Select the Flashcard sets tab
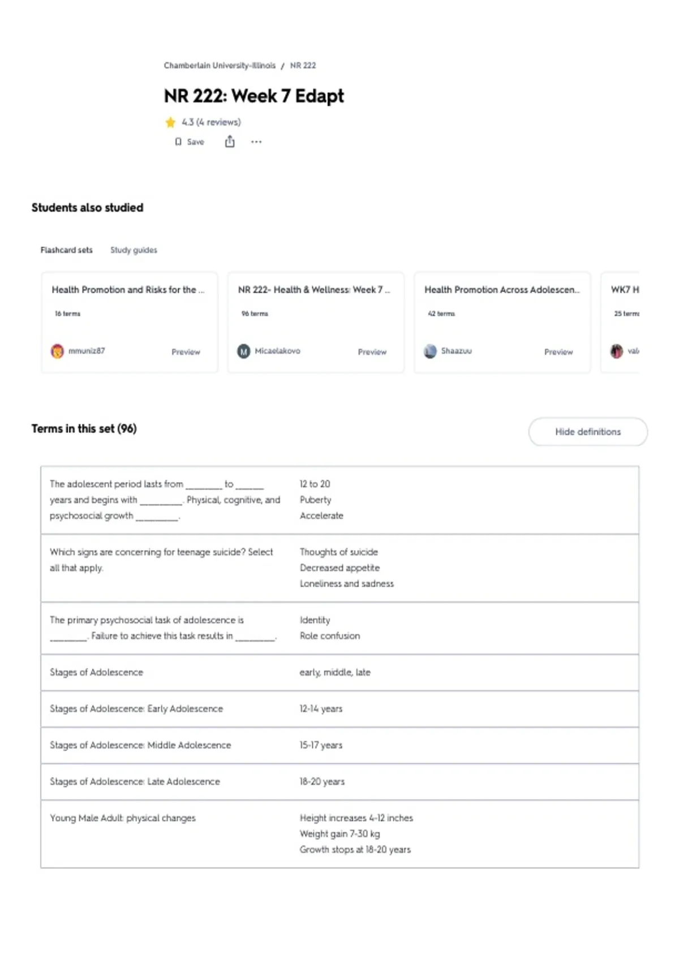The height and width of the screenshot is (962, 679). 66,250
